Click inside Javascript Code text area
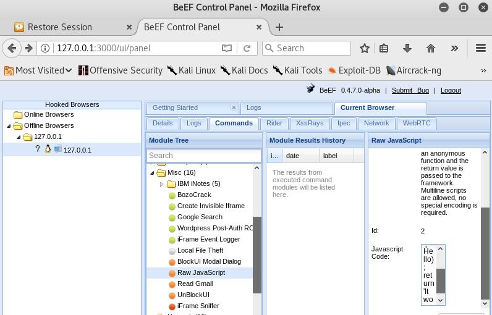 pyautogui.click(x=428, y=275)
